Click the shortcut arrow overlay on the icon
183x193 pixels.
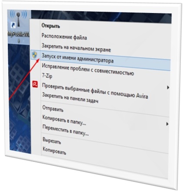pos(13,25)
